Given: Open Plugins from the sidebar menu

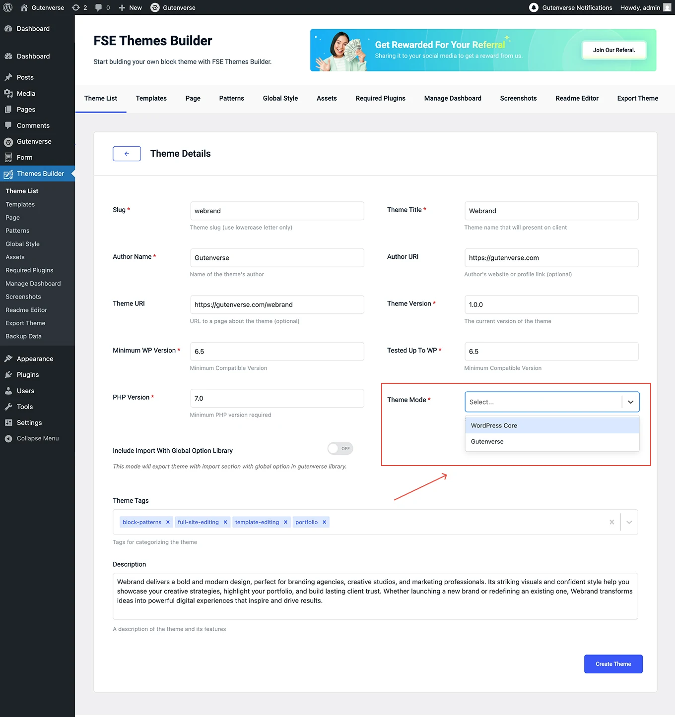Looking at the screenshot, I should (28, 375).
